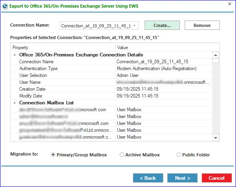Click the app logo icon in title bar
This screenshot has width=236, height=187.
pos(5,6)
